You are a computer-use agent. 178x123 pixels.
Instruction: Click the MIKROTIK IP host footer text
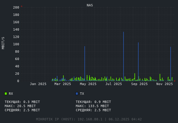pos(89,119)
